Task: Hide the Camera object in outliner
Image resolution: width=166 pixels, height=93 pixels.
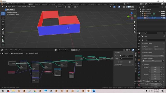Action: click(x=162, y=14)
